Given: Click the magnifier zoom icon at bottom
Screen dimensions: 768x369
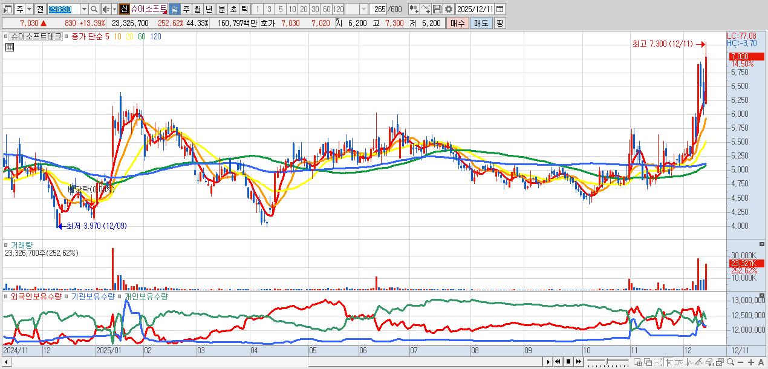Looking at the screenshot, I should (x=731, y=362).
